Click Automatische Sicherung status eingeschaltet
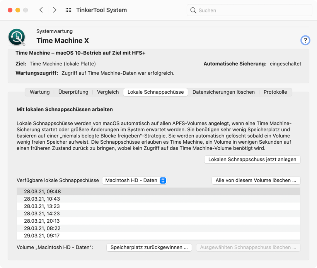Screen dimensions: 317x268 point(285,64)
